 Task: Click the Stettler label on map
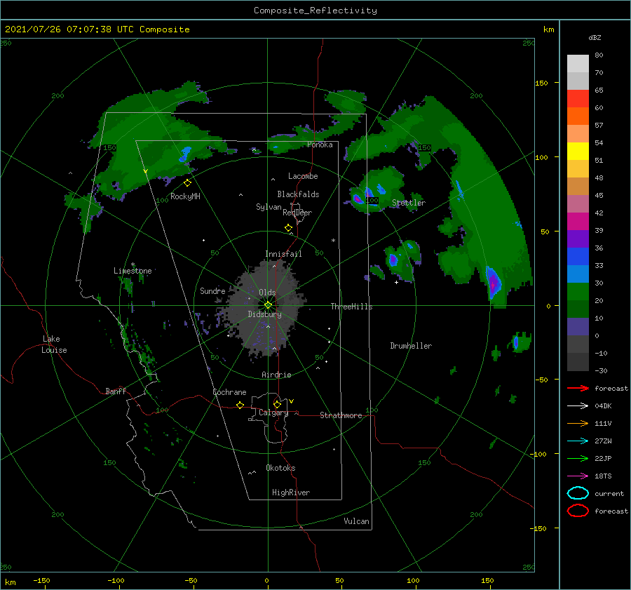(x=409, y=203)
